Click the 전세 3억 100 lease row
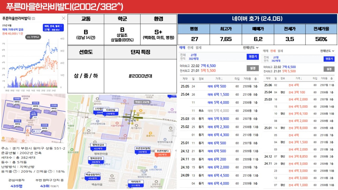 click(299, 92)
